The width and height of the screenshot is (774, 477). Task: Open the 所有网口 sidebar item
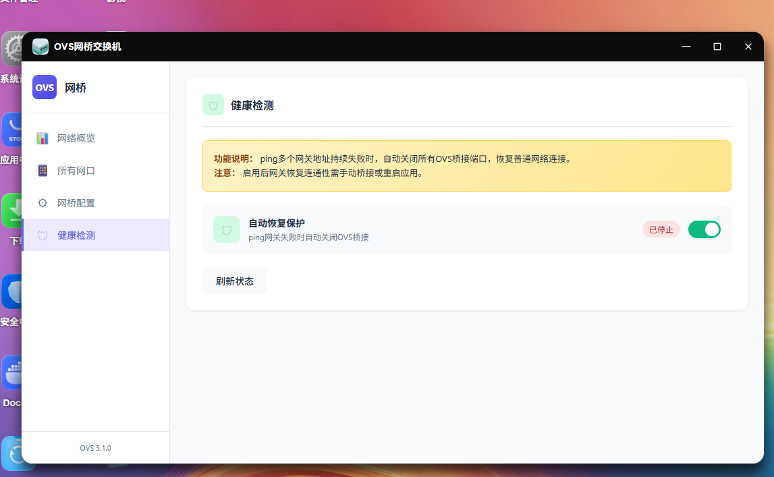pyautogui.click(x=96, y=171)
